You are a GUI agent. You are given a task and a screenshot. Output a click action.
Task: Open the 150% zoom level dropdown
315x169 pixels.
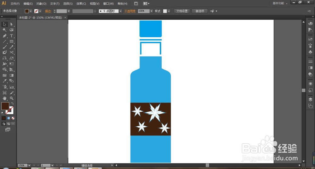pyautogui.click(x=29, y=166)
